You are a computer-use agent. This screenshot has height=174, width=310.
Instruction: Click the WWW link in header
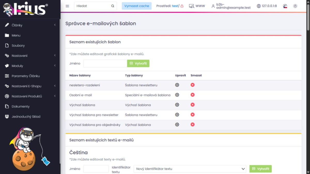click(200, 6)
